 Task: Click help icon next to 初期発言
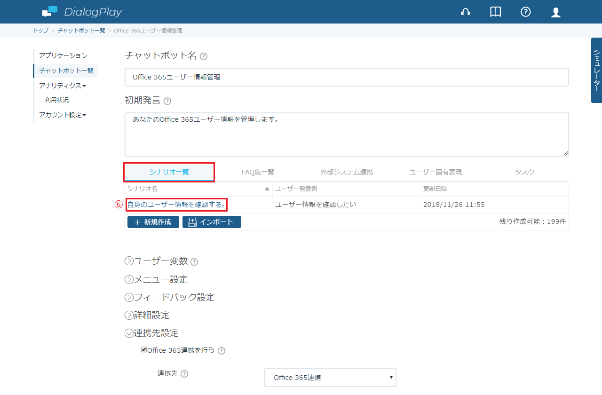coord(167,101)
